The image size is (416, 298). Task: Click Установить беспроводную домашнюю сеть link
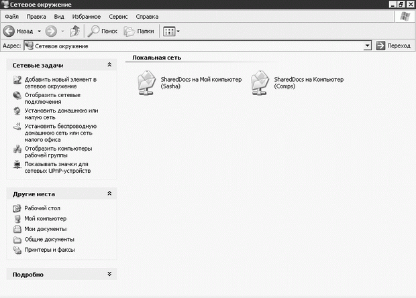[x=60, y=133]
